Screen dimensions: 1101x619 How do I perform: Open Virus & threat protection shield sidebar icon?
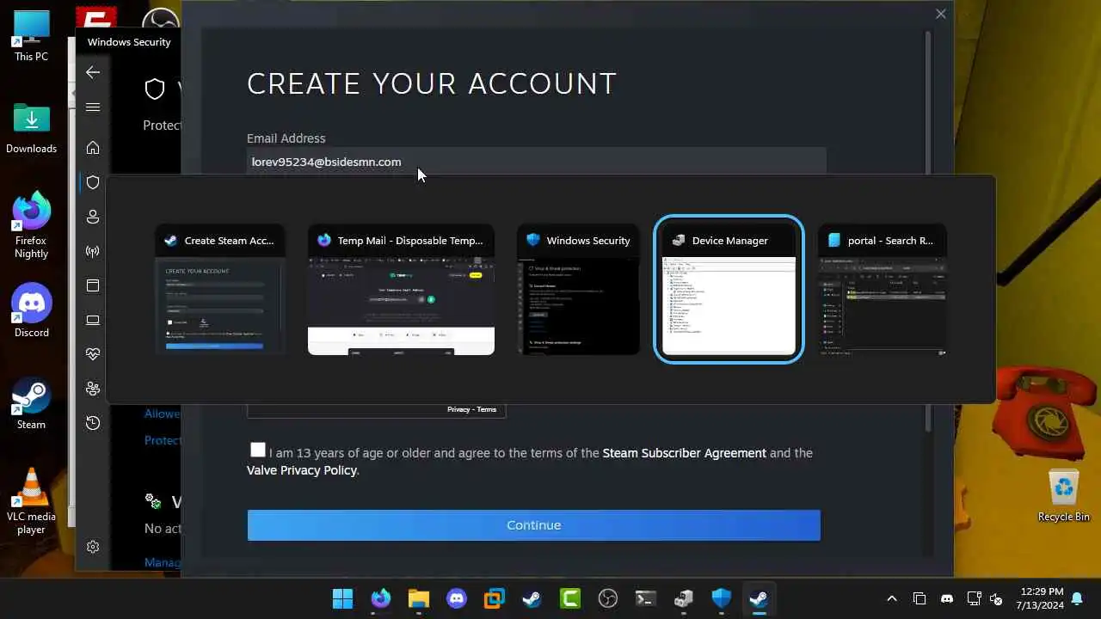pos(93,182)
